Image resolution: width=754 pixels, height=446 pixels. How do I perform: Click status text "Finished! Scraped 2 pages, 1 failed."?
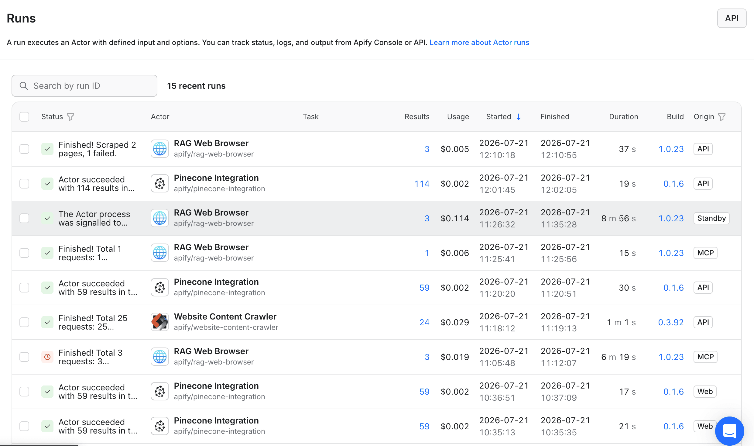point(97,149)
